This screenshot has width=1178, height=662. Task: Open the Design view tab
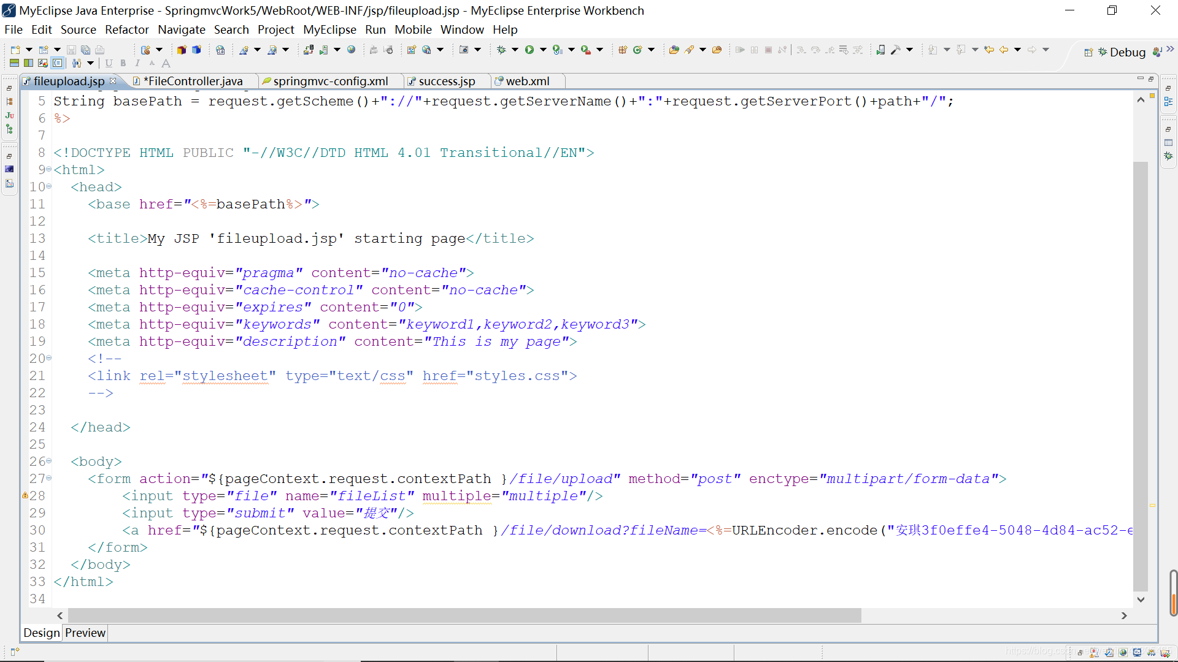click(42, 633)
